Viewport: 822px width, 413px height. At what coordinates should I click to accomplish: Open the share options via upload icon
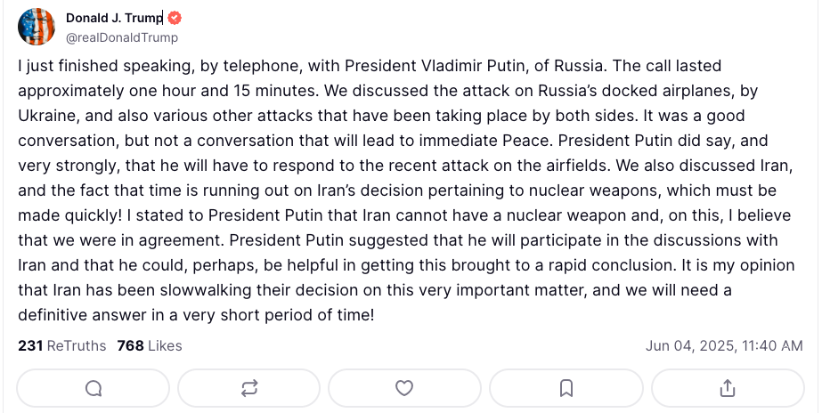coord(728,388)
